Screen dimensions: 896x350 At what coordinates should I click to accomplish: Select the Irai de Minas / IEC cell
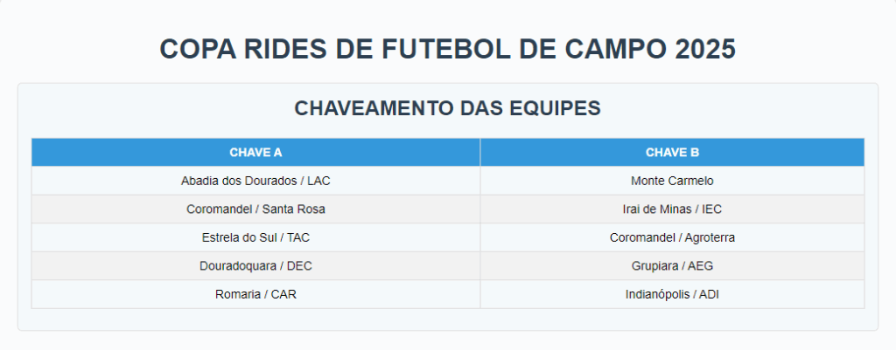pos(672,209)
